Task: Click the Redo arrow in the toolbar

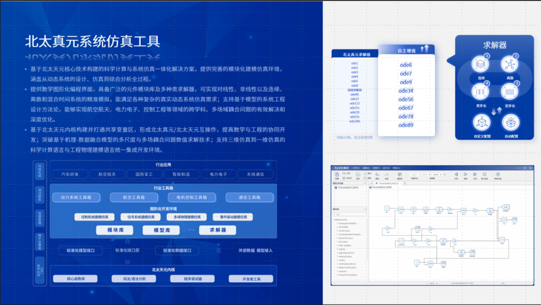Action: (x=387, y=174)
